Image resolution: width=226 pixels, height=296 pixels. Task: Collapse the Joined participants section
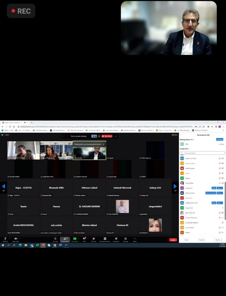click(189, 149)
